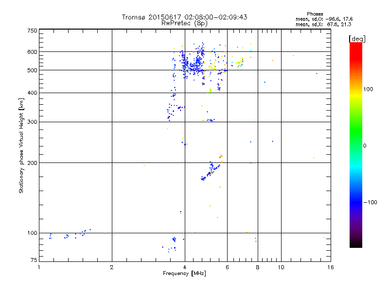
Task: Click the x-axis tick label "6"
Action: pyautogui.click(x=227, y=267)
